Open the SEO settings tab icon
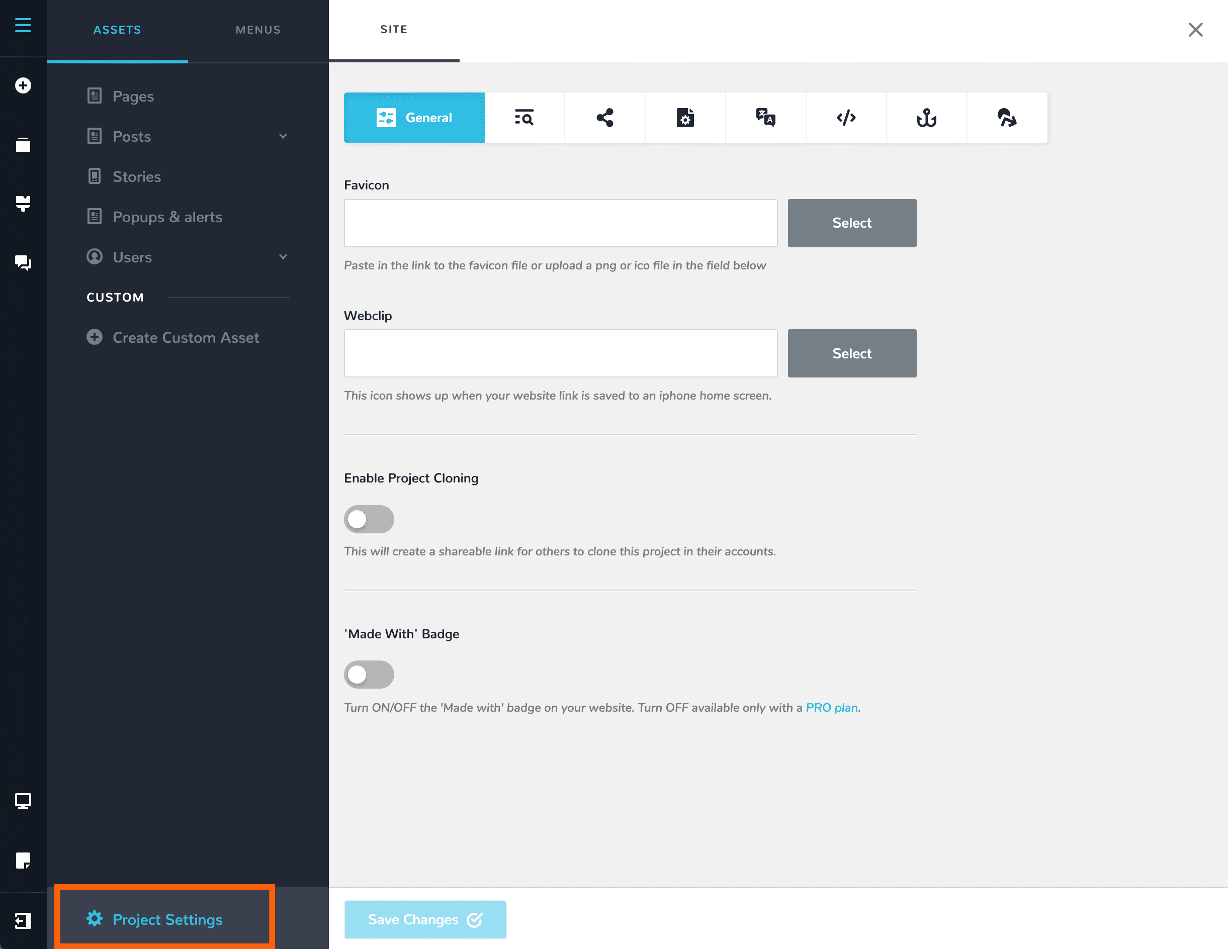 pos(524,118)
